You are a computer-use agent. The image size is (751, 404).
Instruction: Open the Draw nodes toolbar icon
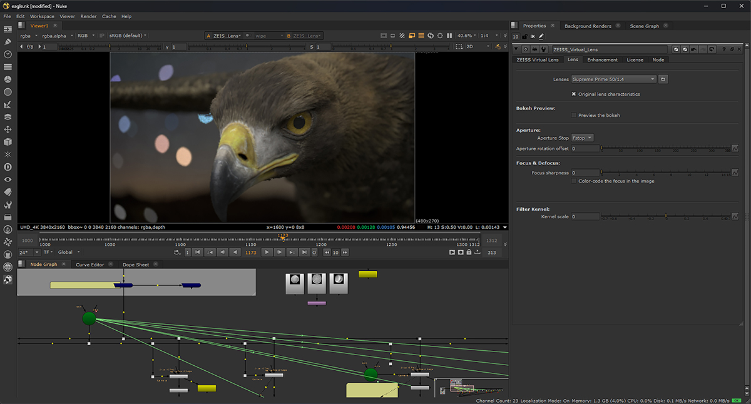click(x=8, y=42)
